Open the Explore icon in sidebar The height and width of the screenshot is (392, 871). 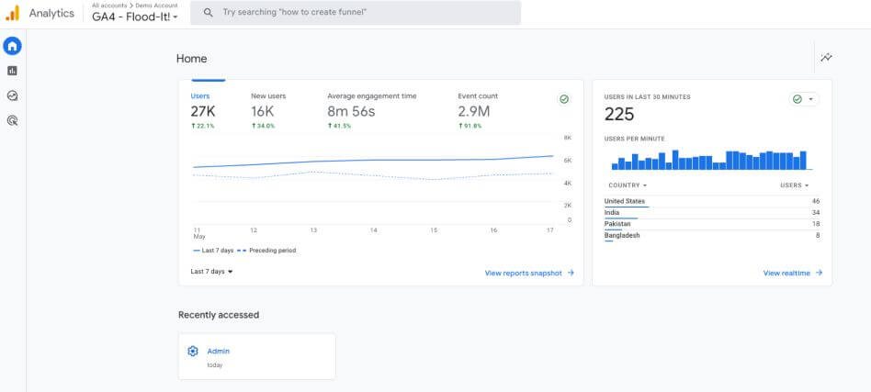pyautogui.click(x=13, y=95)
